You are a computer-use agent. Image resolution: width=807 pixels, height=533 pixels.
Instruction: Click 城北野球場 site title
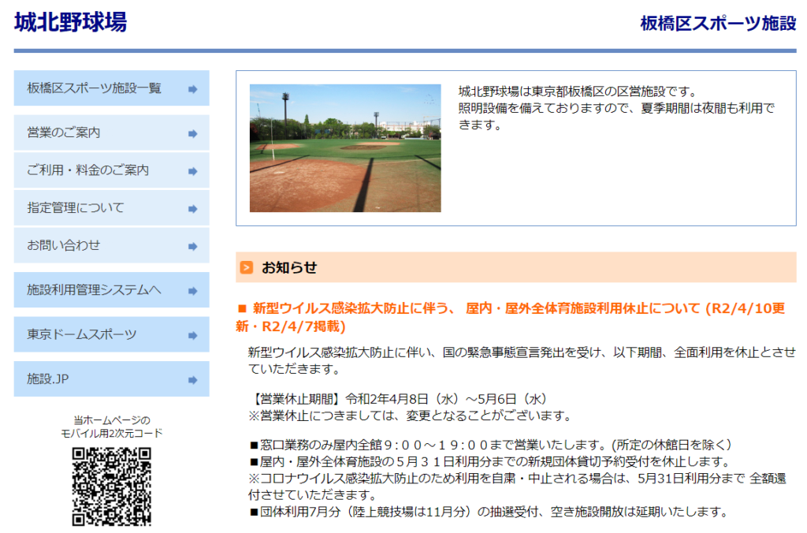pos(70,22)
